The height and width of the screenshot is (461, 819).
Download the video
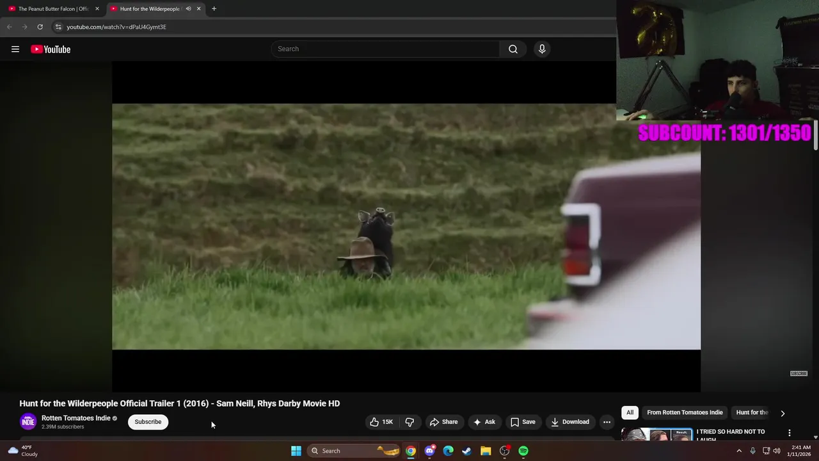pos(569,422)
